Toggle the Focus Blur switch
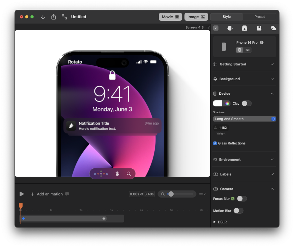This screenshot has width=294, height=247. [242, 199]
